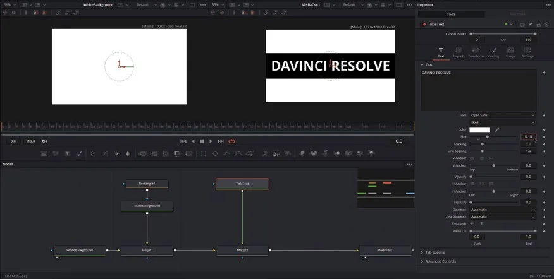Screen dimensions: 554x279
Task: Set H Anchor to right icon
Action: tap(491, 184)
